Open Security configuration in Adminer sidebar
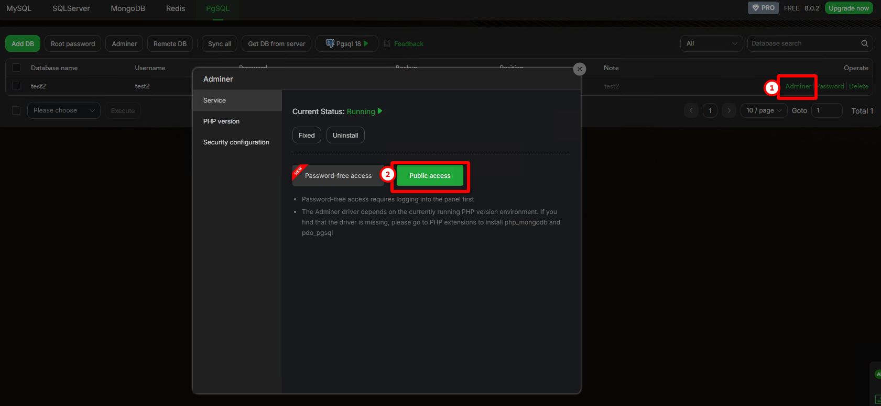The width and height of the screenshot is (881, 406). pyautogui.click(x=236, y=142)
